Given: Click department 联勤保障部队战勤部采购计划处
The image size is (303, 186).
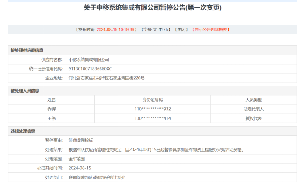Looking at the screenshot, I should pyautogui.click(x=97, y=177).
